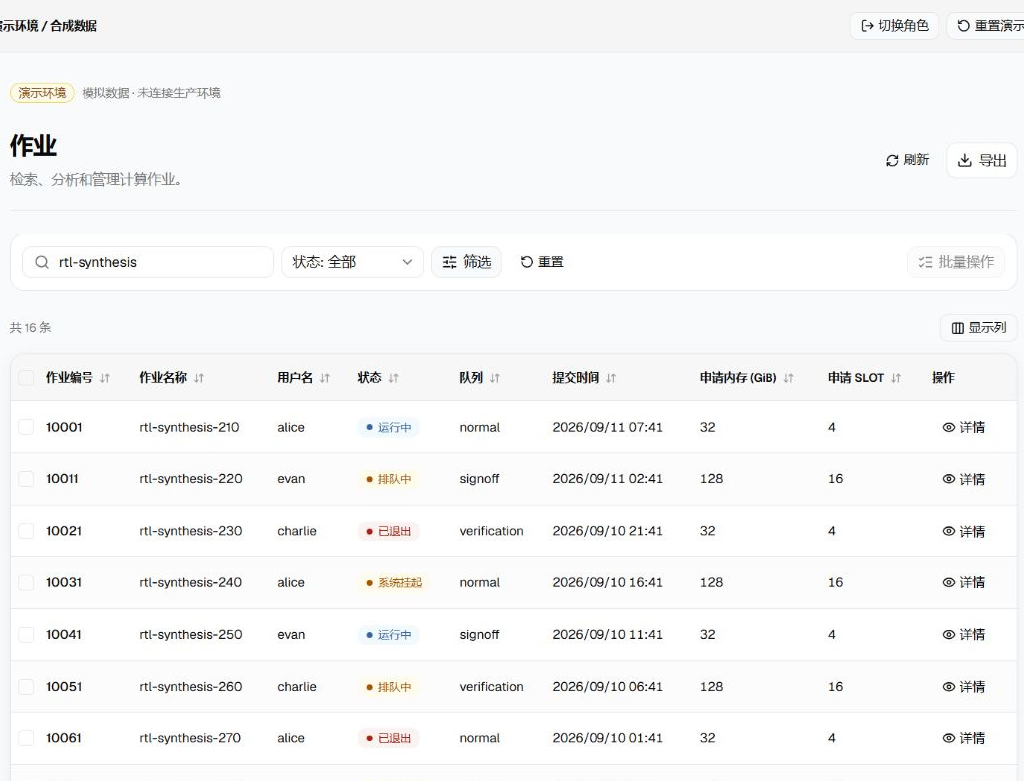Click the 操作 column header

(x=943, y=378)
